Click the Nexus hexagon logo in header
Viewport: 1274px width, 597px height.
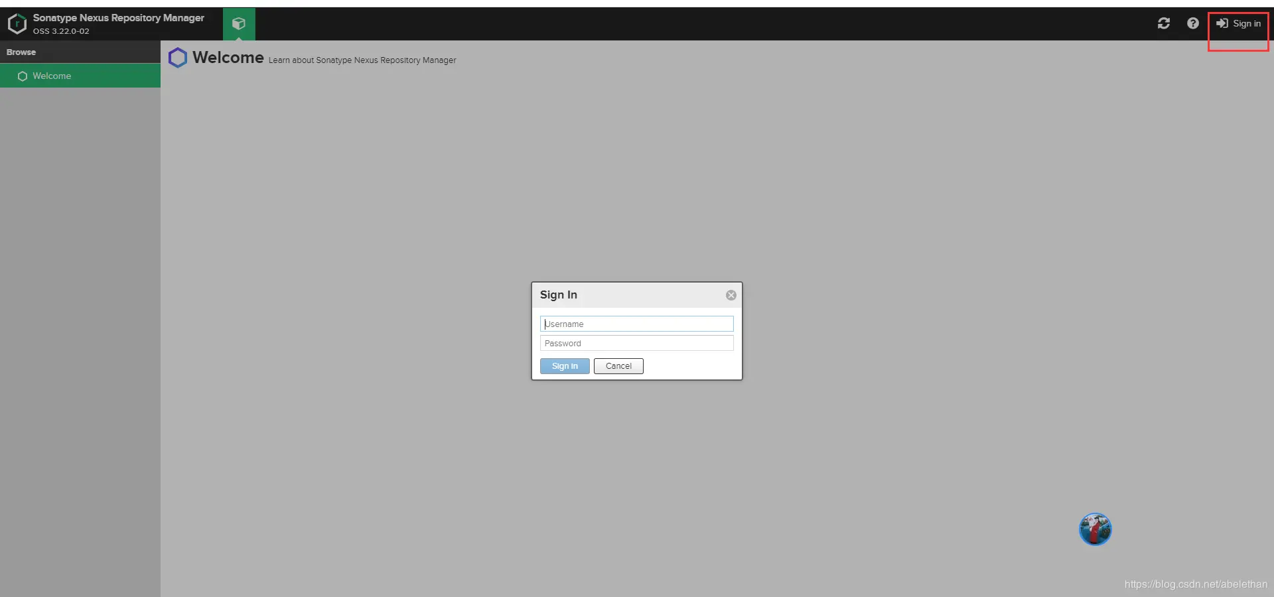[17, 24]
